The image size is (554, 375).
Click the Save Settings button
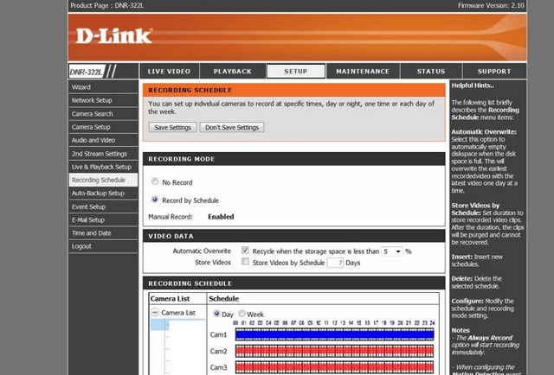(173, 127)
